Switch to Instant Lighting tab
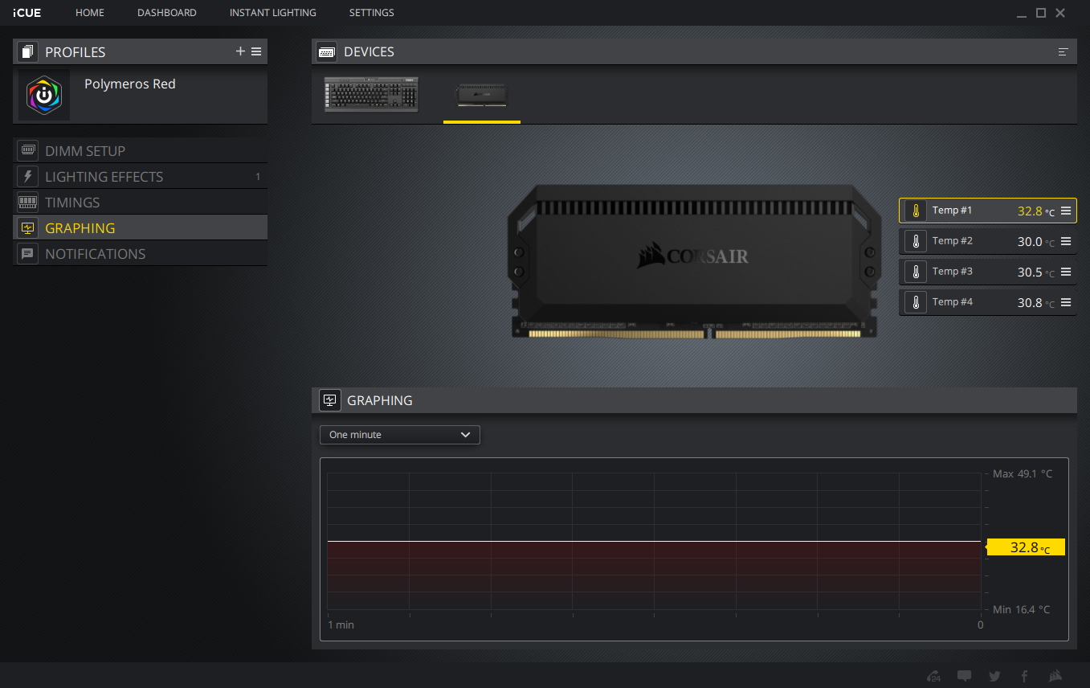The image size is (1090, 688). (272, 13)
